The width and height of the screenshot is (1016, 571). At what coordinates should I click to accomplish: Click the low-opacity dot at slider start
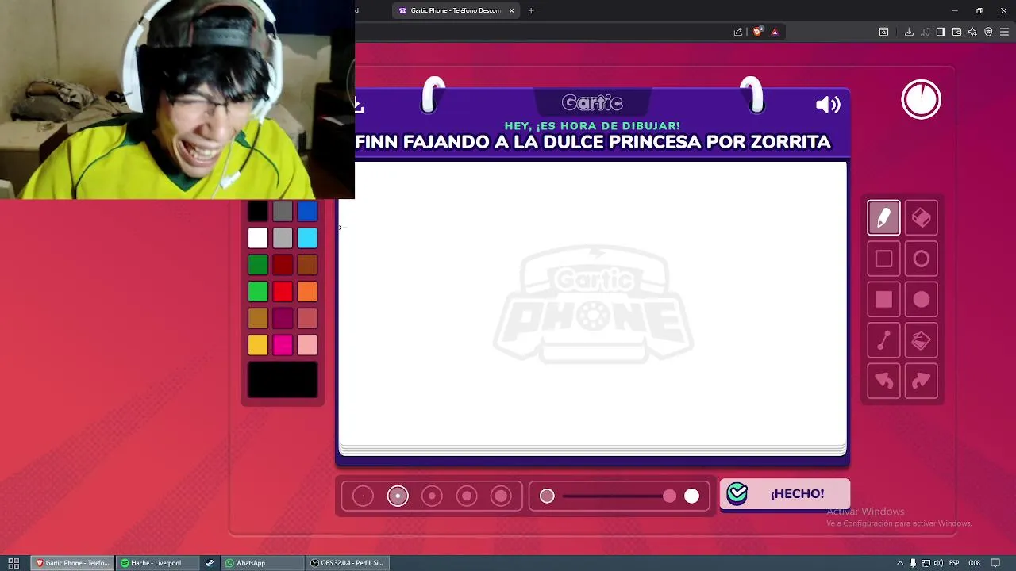pos(547,496)
